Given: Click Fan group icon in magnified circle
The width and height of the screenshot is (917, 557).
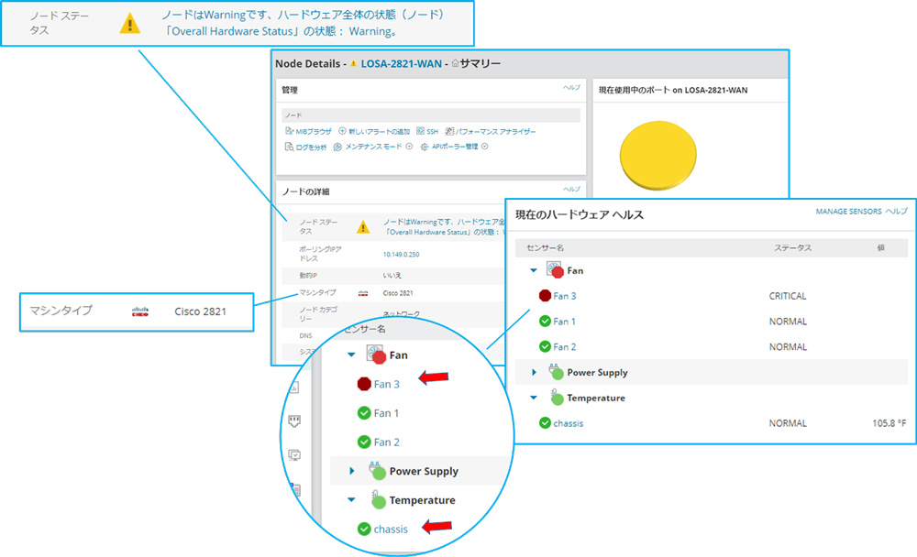Looking at the screenshot, I should [377, 355].
